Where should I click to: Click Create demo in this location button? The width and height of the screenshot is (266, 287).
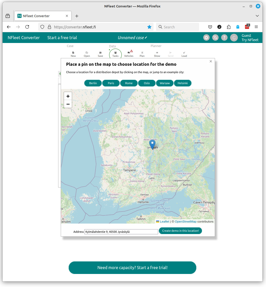[x=180, y=231]
